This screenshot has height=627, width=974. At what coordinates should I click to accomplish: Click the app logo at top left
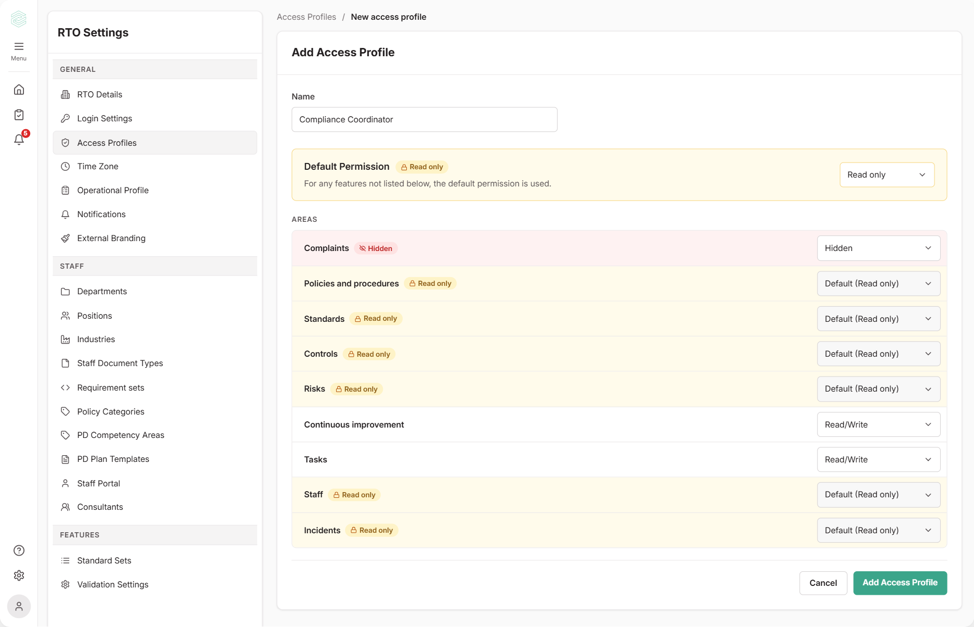[x=19, y=19]
